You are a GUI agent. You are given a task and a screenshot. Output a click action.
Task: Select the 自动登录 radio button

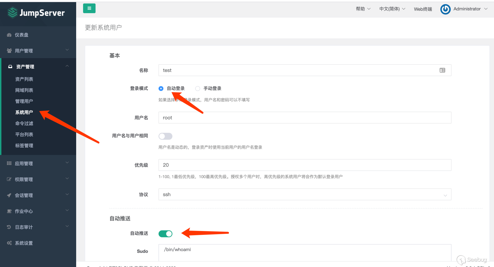[161, 89]
